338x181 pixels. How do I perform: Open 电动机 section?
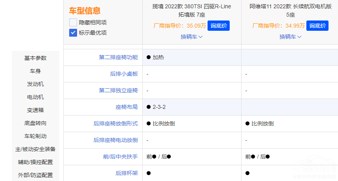[x=36, y=97]
